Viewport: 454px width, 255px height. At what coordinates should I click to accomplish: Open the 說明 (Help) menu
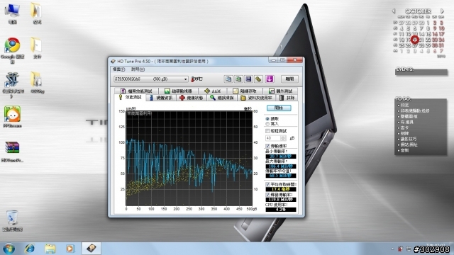pos(138,69)
